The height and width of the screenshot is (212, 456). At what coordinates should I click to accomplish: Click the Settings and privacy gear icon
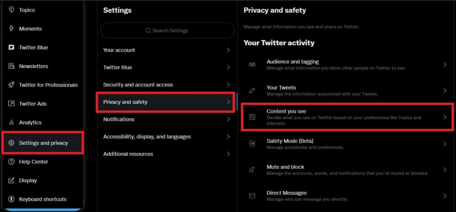[x=11, y=143]
